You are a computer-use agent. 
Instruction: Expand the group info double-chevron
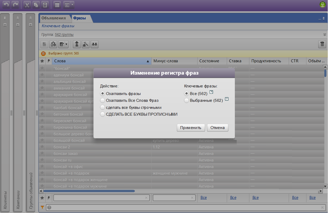tap(325, 35)
